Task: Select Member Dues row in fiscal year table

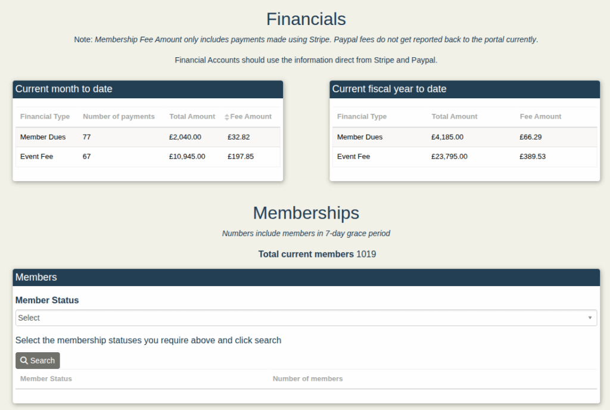Action: [x=360, y=137]
